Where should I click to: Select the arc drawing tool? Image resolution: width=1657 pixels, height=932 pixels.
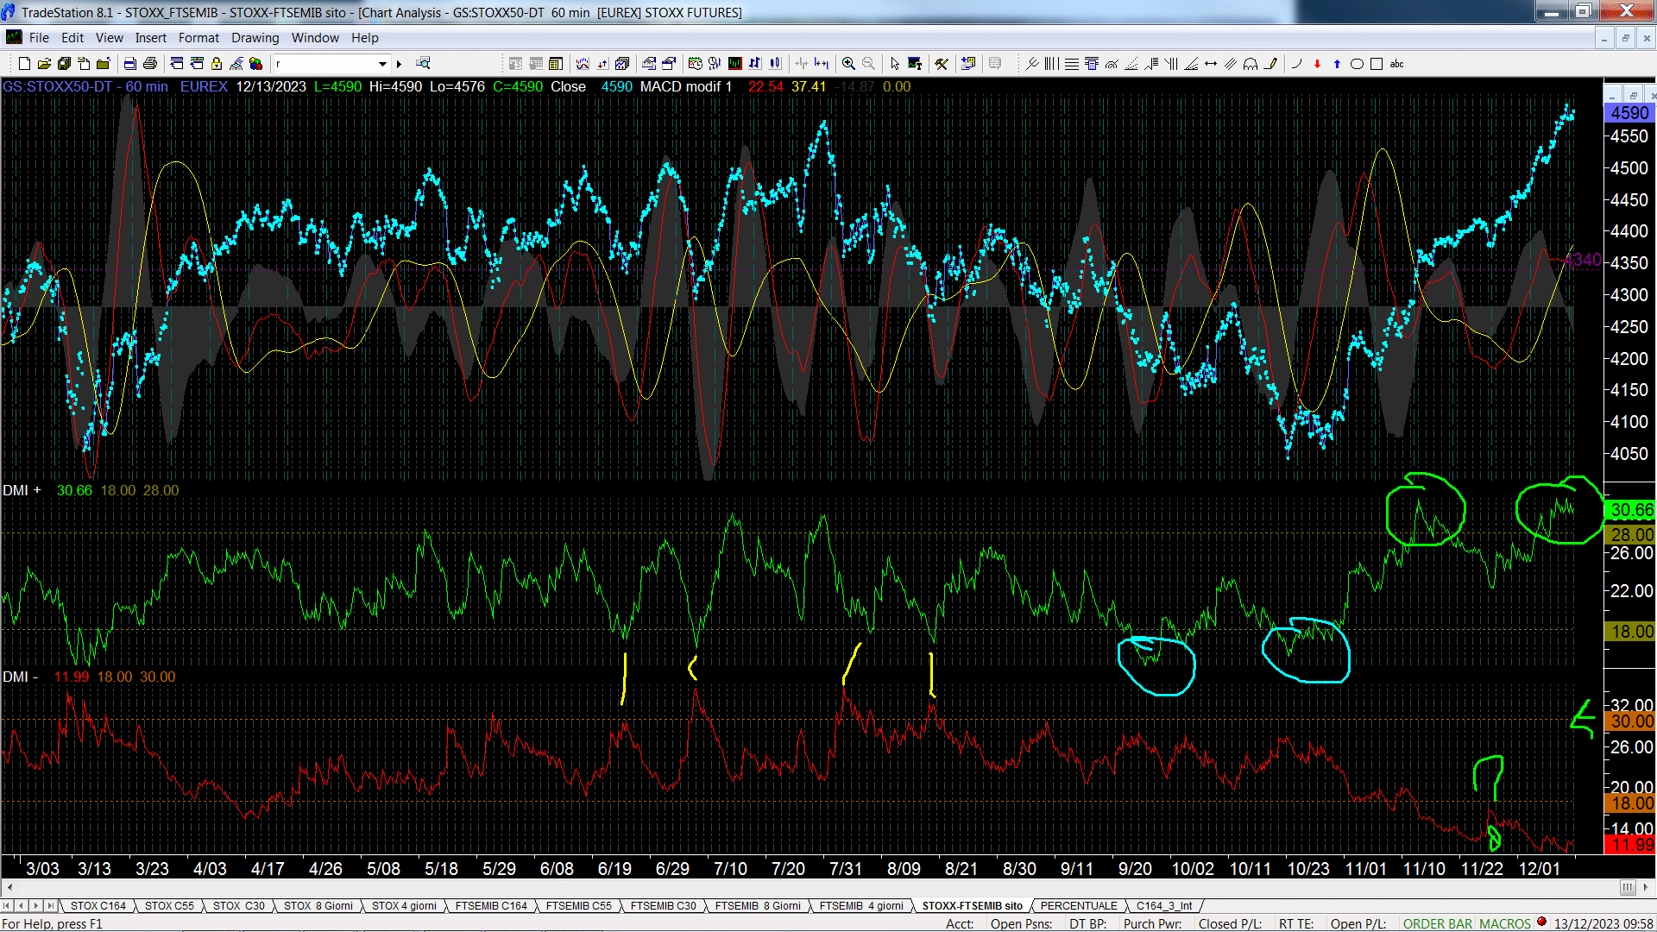1296,64
